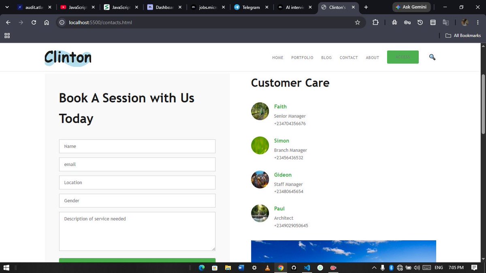
Task: Focus the Location input field
Action: [137, 182]
